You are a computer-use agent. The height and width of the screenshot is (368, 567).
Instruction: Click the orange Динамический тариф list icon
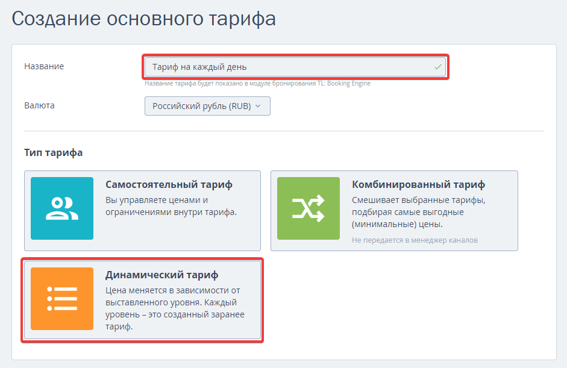62,299
